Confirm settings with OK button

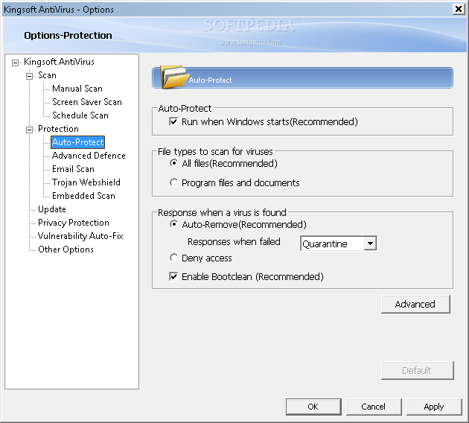[x=313, y=407]
